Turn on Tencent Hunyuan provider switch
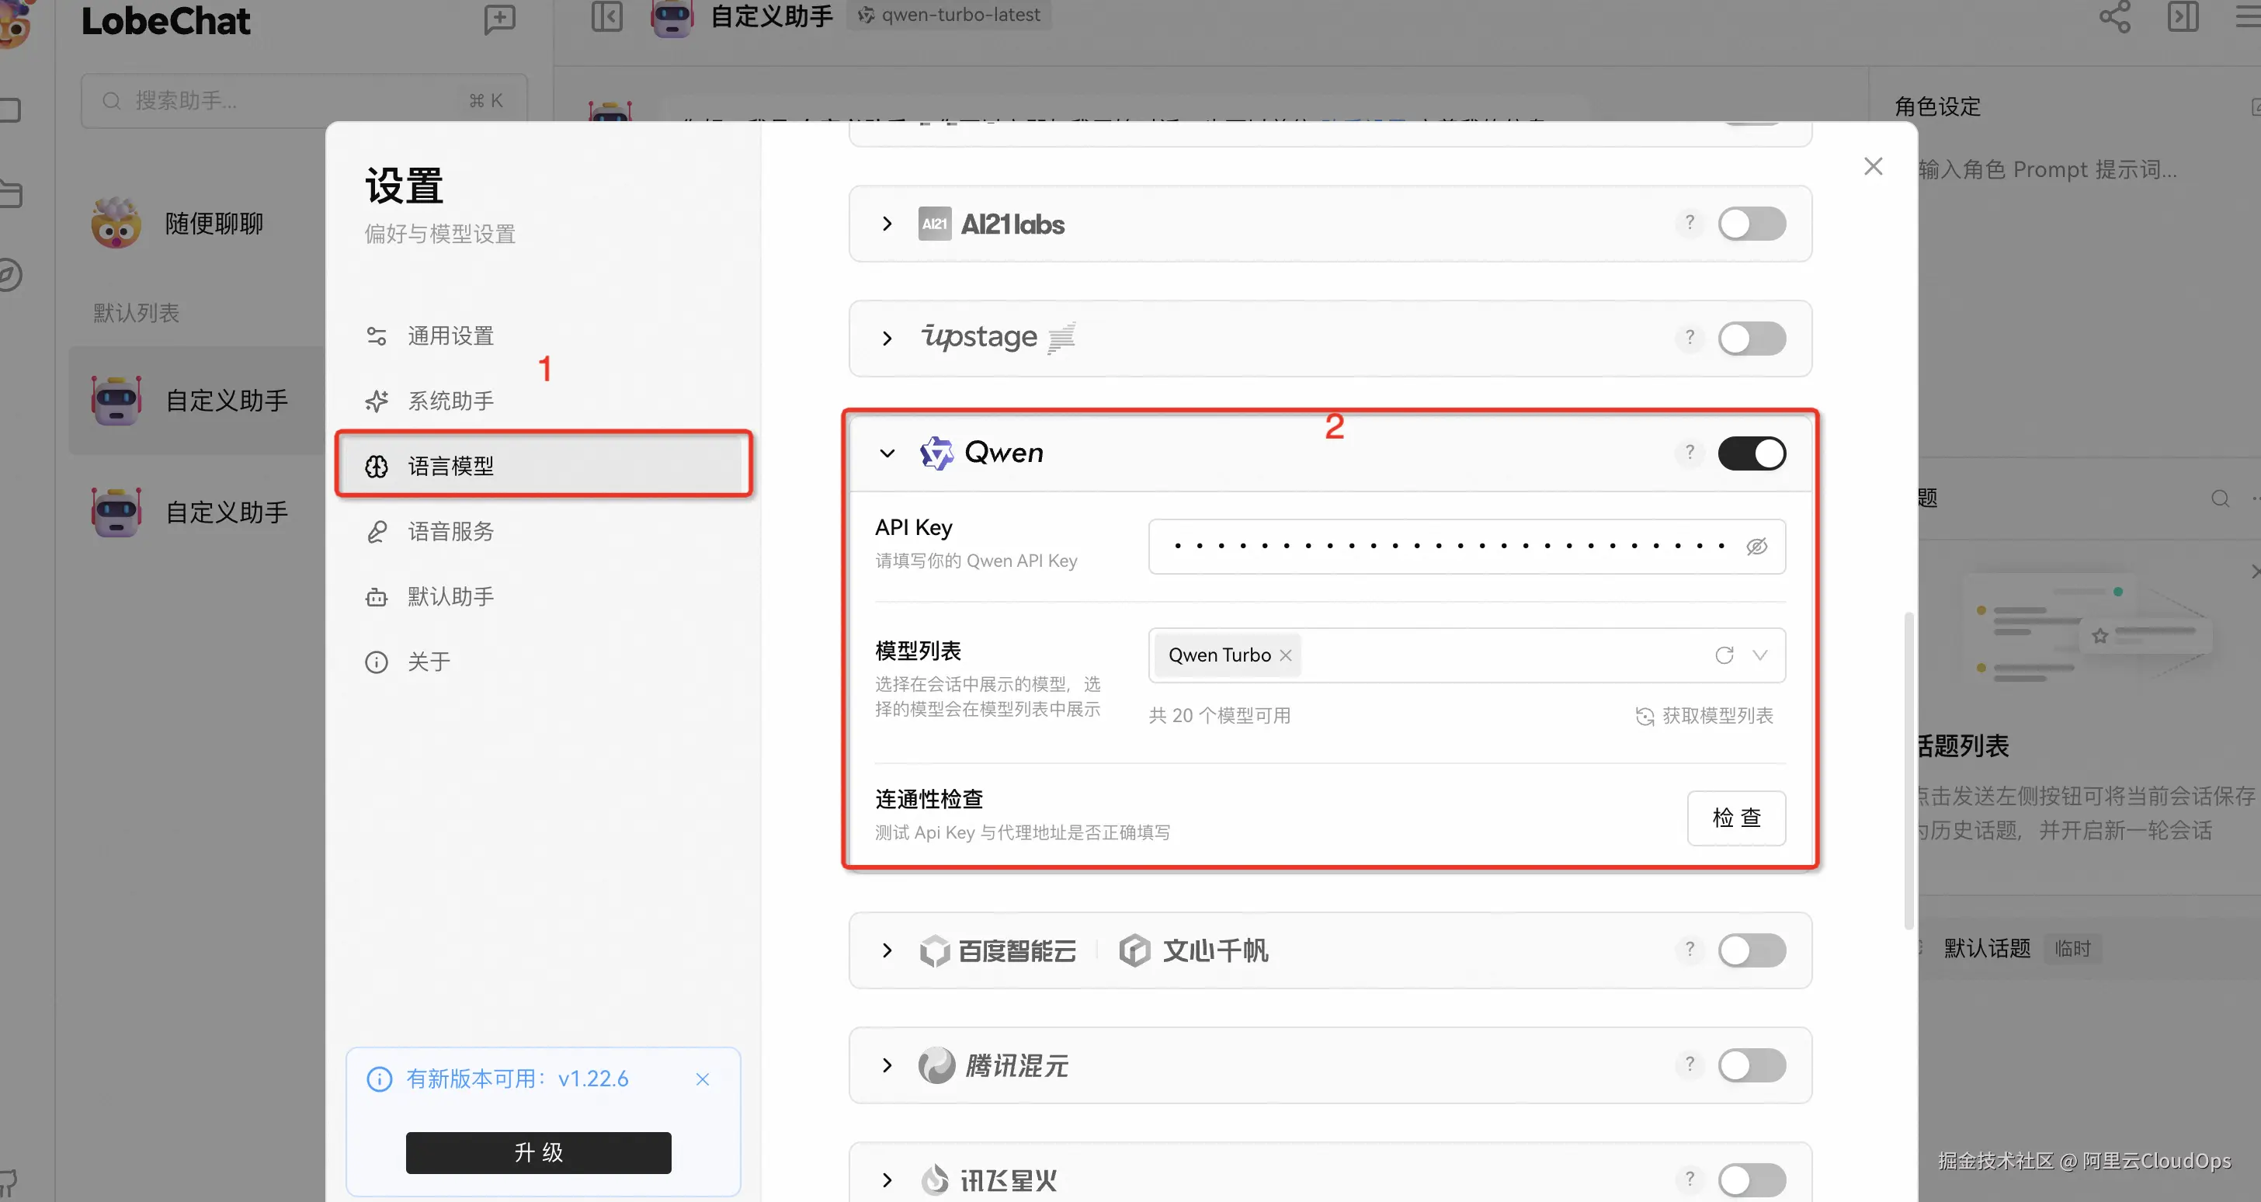The height and width of the screenshot is (1202, 2261). coord(1751,1065)
